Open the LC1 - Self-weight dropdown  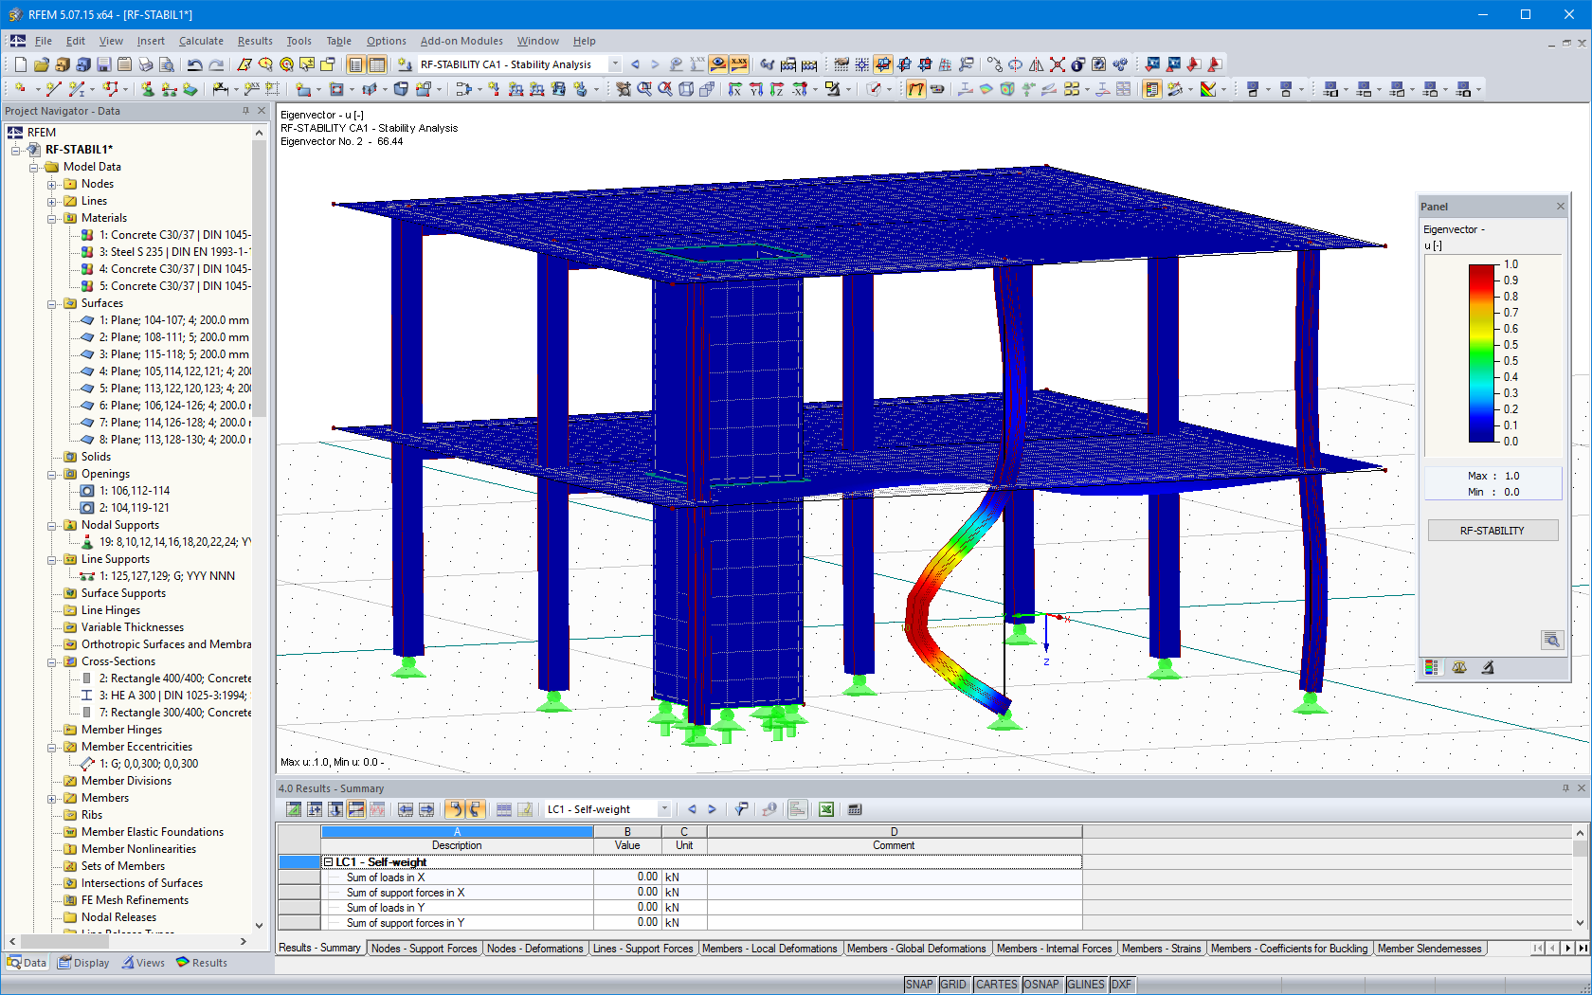(664, 809)
